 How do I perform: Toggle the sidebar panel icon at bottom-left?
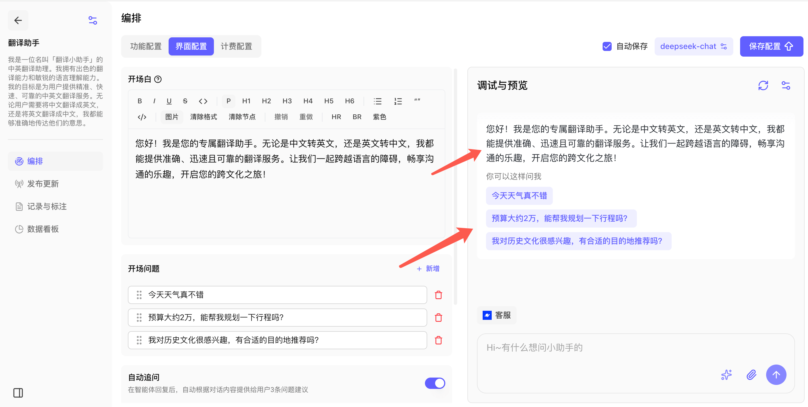[x=18, y=393]
